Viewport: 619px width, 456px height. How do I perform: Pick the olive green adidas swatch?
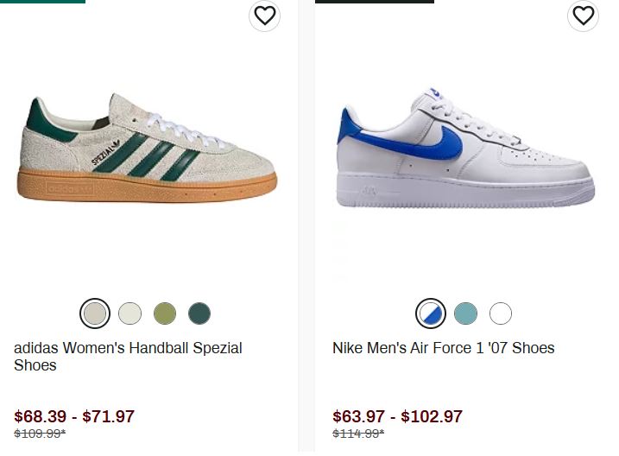click(x=165, y=313)
